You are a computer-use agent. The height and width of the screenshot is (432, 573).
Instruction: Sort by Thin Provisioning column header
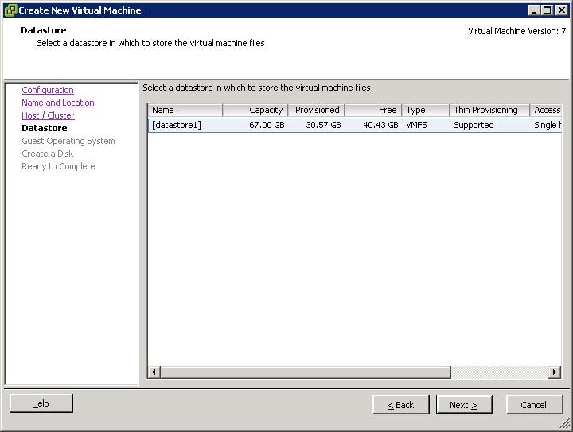(489, 110)
